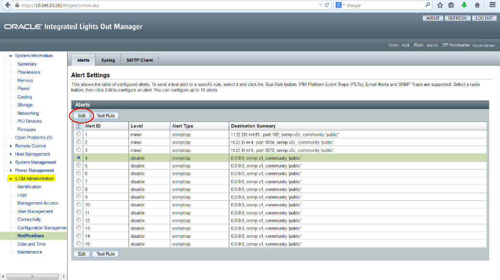Viewport: 500px width, 280px height.
Task: Select the radio button for alert 4
Action: (x=78, y=158)
